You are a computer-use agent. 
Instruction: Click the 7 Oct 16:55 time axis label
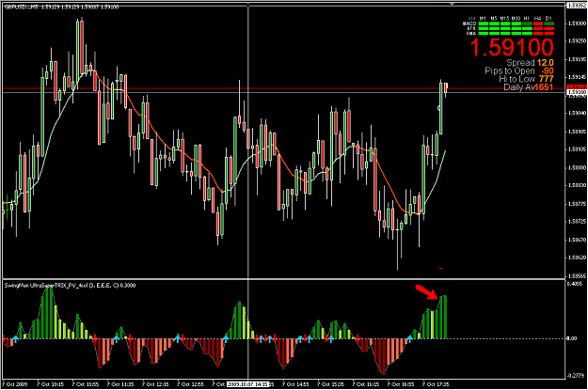[x=401, y=384]
